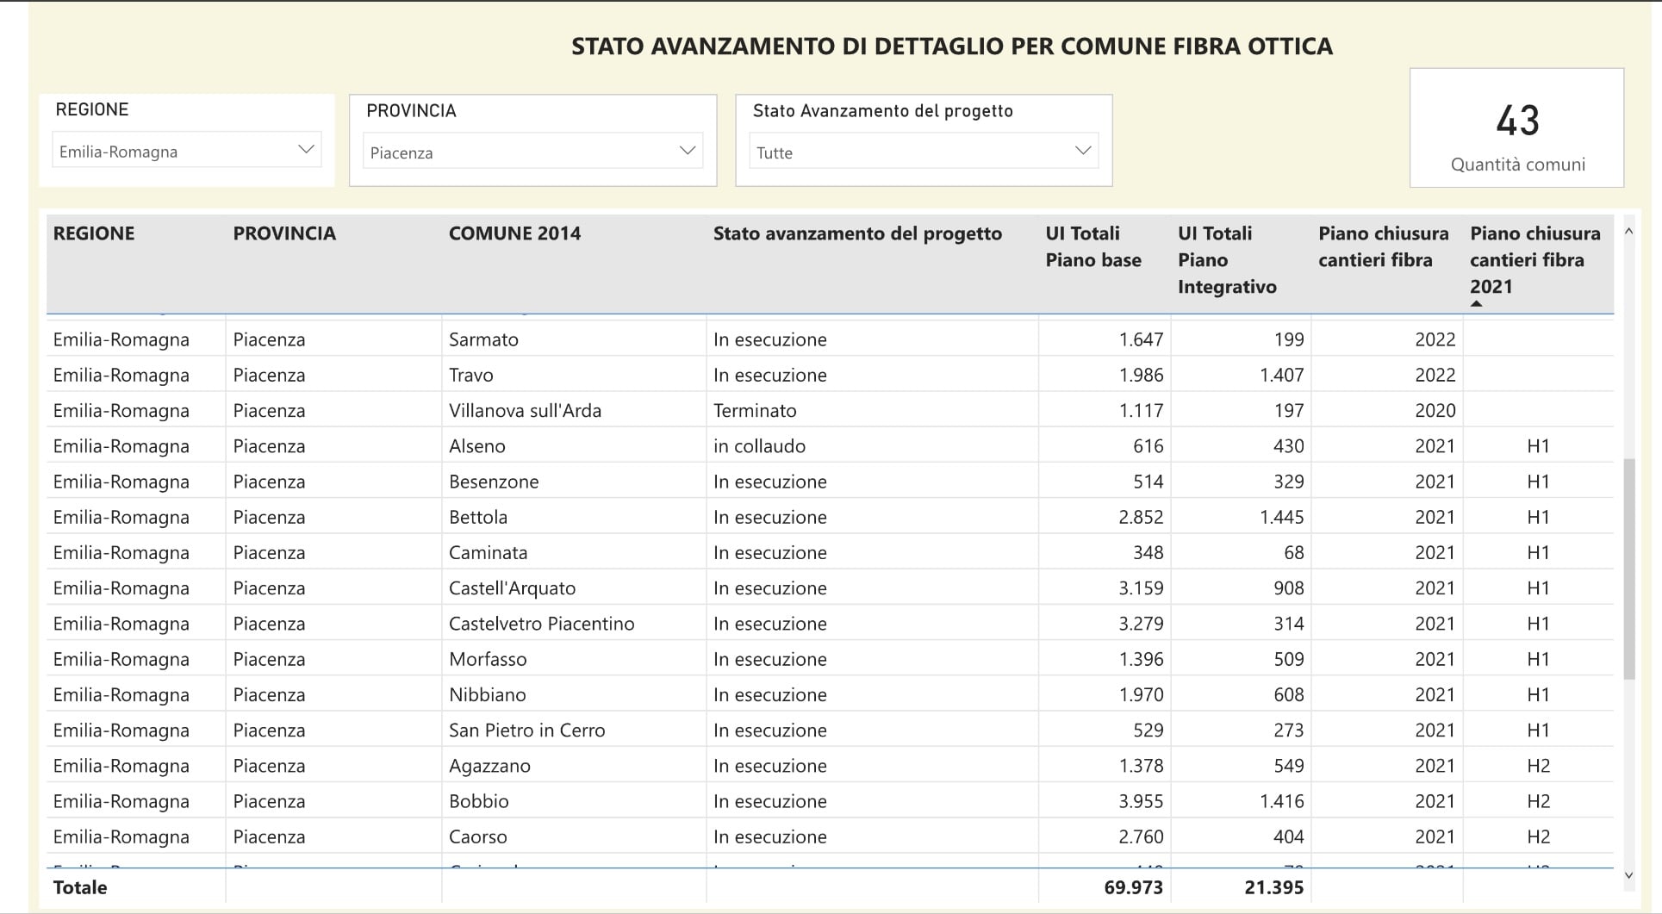Sort by PROVINCIA column header
1662x914 pixels.
point(283,233)
